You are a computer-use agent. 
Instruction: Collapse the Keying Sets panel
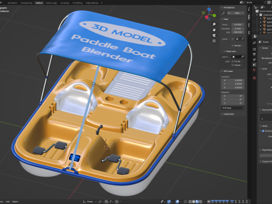click(261, 110)
